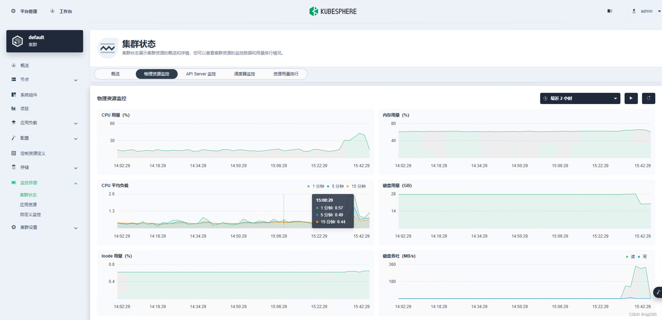Toggle the 15 分钟 legend series

pos(356,186)
